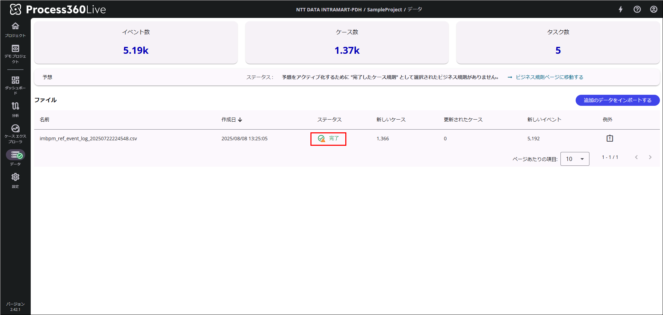This screenshot has width=663, height=315.
Task: Click the lightning bolt icon in header
Action: 621,9
